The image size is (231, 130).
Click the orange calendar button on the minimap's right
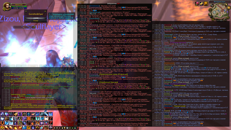pos(229,8)
